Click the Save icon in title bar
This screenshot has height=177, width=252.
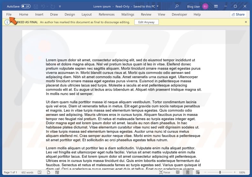pyautogui.click(x=36, y=6)
